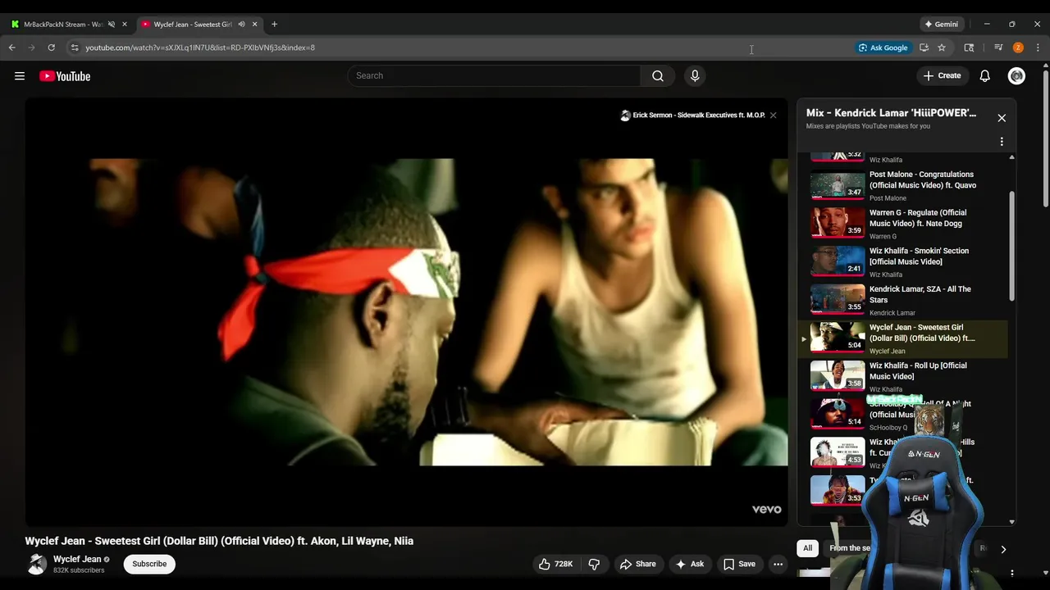Click the Mix - Kendrick Lamar title
1050x590 pixels.
891,113
